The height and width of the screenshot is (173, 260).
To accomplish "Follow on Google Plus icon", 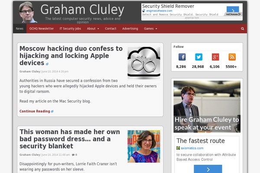I will pos(215,57).
